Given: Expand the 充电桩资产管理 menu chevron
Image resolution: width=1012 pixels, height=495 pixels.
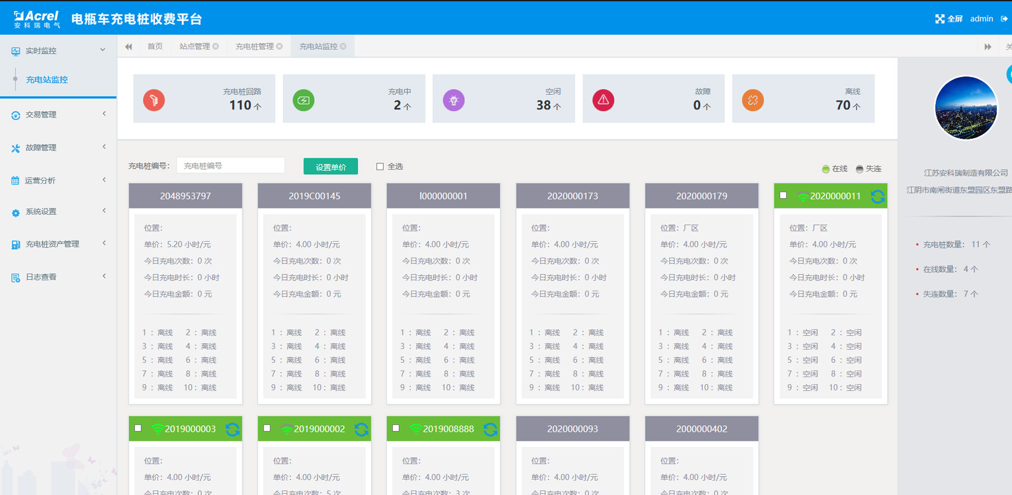Looking at the screenshot, I should pyautogui.click(x=104, y=243).
